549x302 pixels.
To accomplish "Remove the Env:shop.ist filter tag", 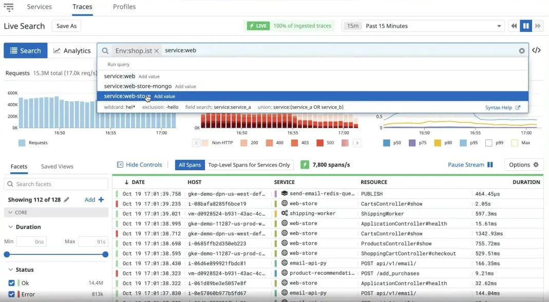I will 157,51.
